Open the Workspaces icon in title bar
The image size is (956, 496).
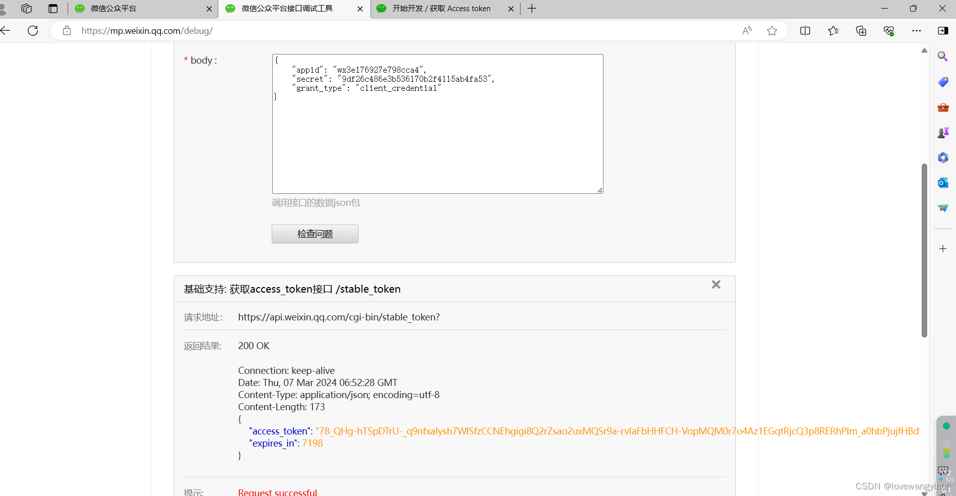(x=26, y=9)
